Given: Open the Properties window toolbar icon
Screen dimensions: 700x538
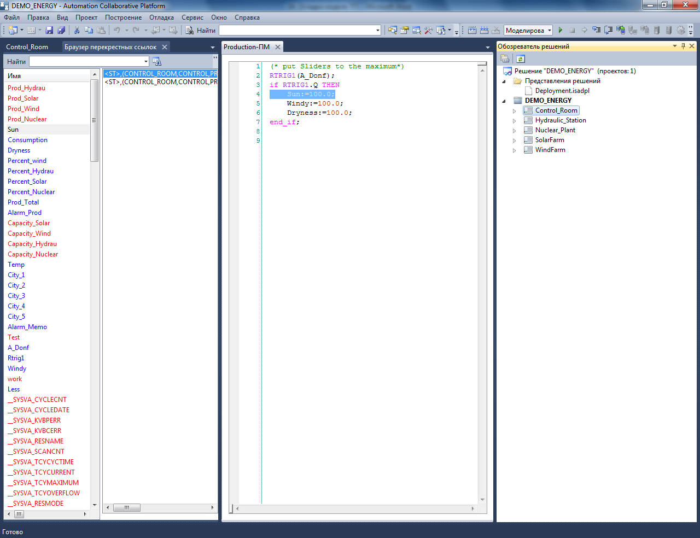Looking at the screenshot, I should (405, 30).
